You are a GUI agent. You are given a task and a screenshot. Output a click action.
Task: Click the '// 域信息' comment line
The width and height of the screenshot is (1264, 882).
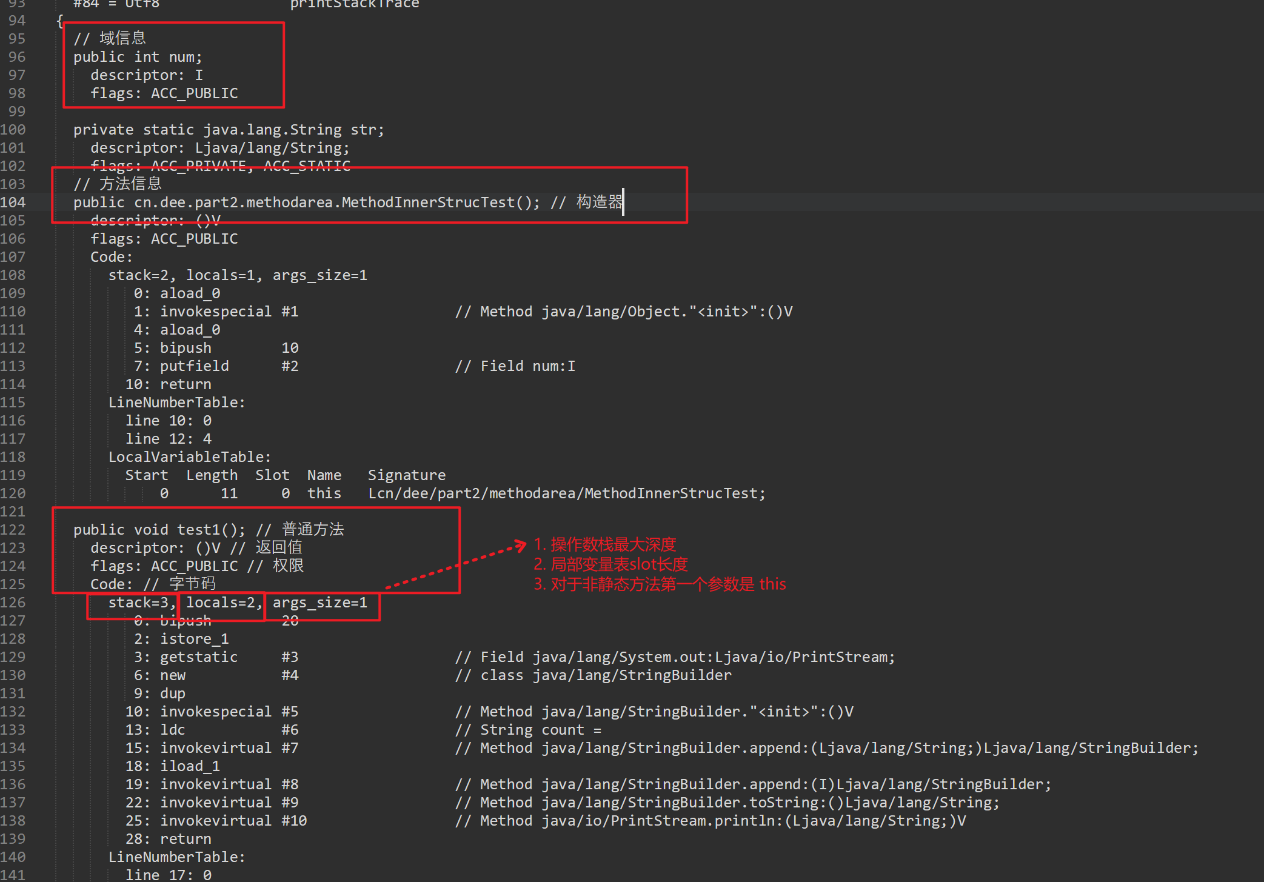(x=110, y=38)
